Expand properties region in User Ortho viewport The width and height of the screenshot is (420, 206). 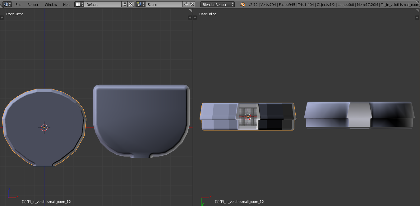(x=417, y=18)
